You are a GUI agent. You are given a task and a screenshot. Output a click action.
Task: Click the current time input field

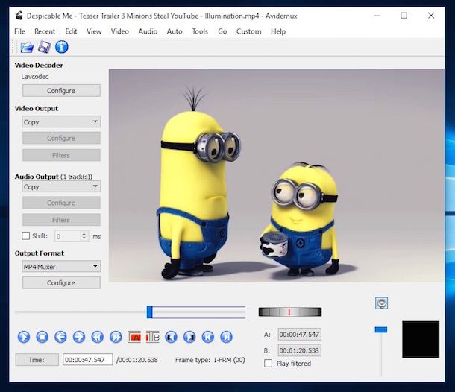[x=87, y=360]
